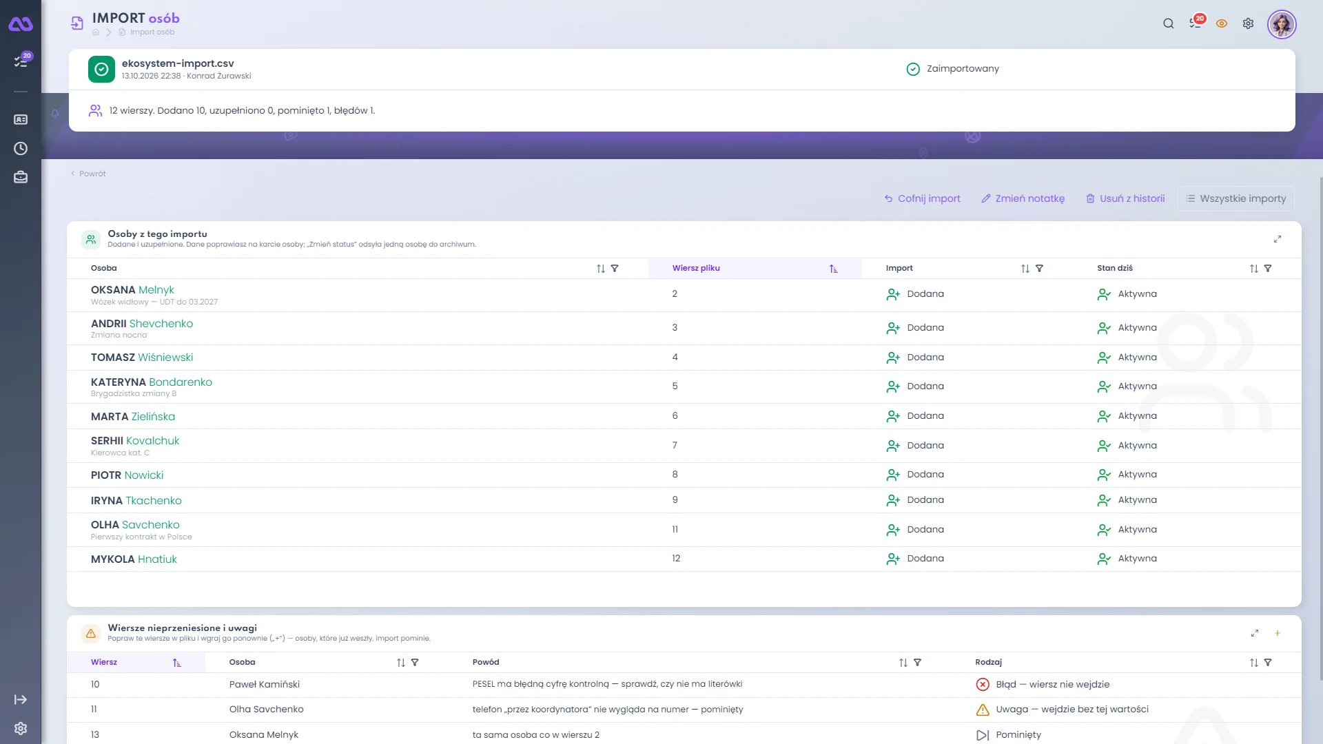
Task: Go back via Powrót link
Action: (x=88, y=174)
